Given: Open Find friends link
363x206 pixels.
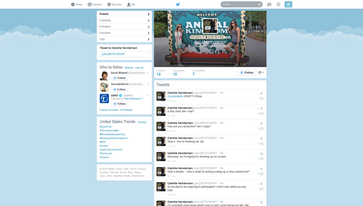Looking at the screenshot, I should click(x=126, y=110).
